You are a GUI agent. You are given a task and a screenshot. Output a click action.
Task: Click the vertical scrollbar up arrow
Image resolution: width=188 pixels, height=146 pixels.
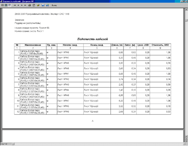click(186, 10)
